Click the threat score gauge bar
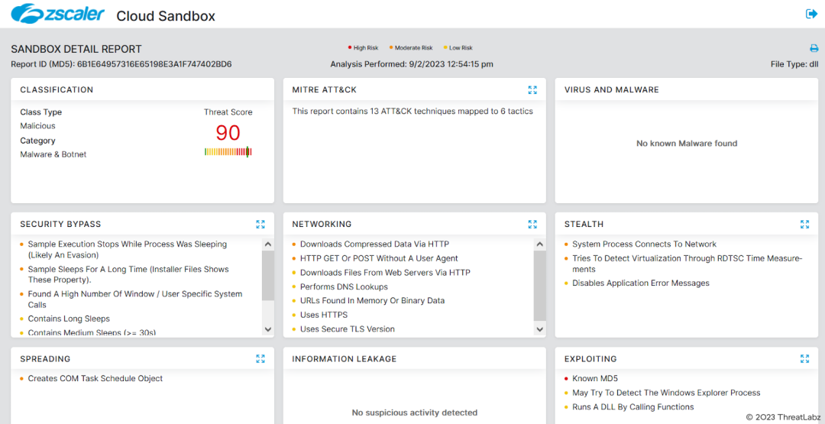This screenshot has width=825, height=424. pos(228,152)
